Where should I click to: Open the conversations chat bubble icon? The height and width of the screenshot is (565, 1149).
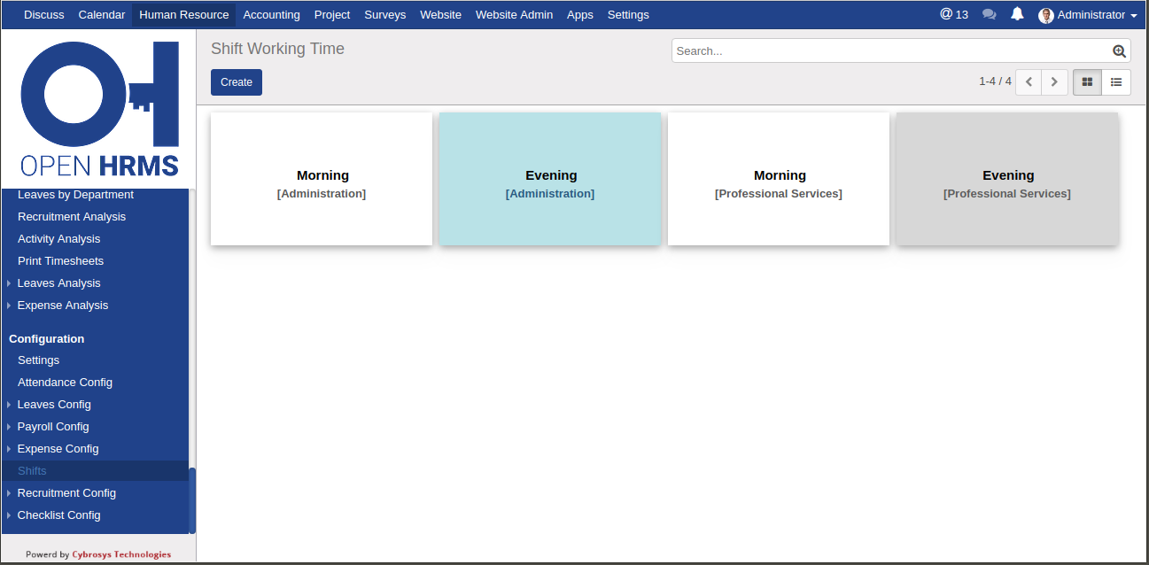coord(990,14)
